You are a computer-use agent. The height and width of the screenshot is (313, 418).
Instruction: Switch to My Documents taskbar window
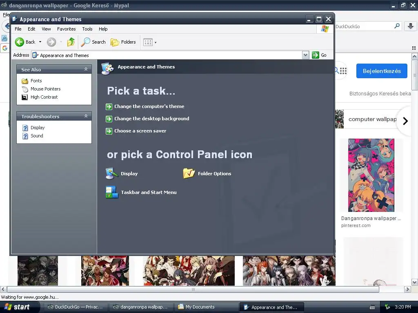[206, 307]
